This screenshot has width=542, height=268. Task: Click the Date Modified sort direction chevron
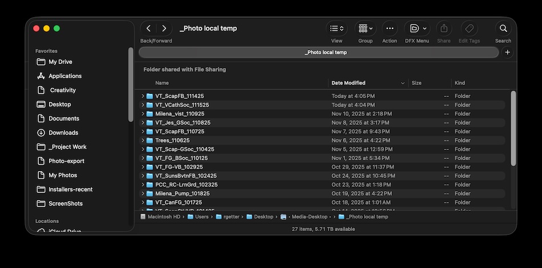click(x=402, y=83)
